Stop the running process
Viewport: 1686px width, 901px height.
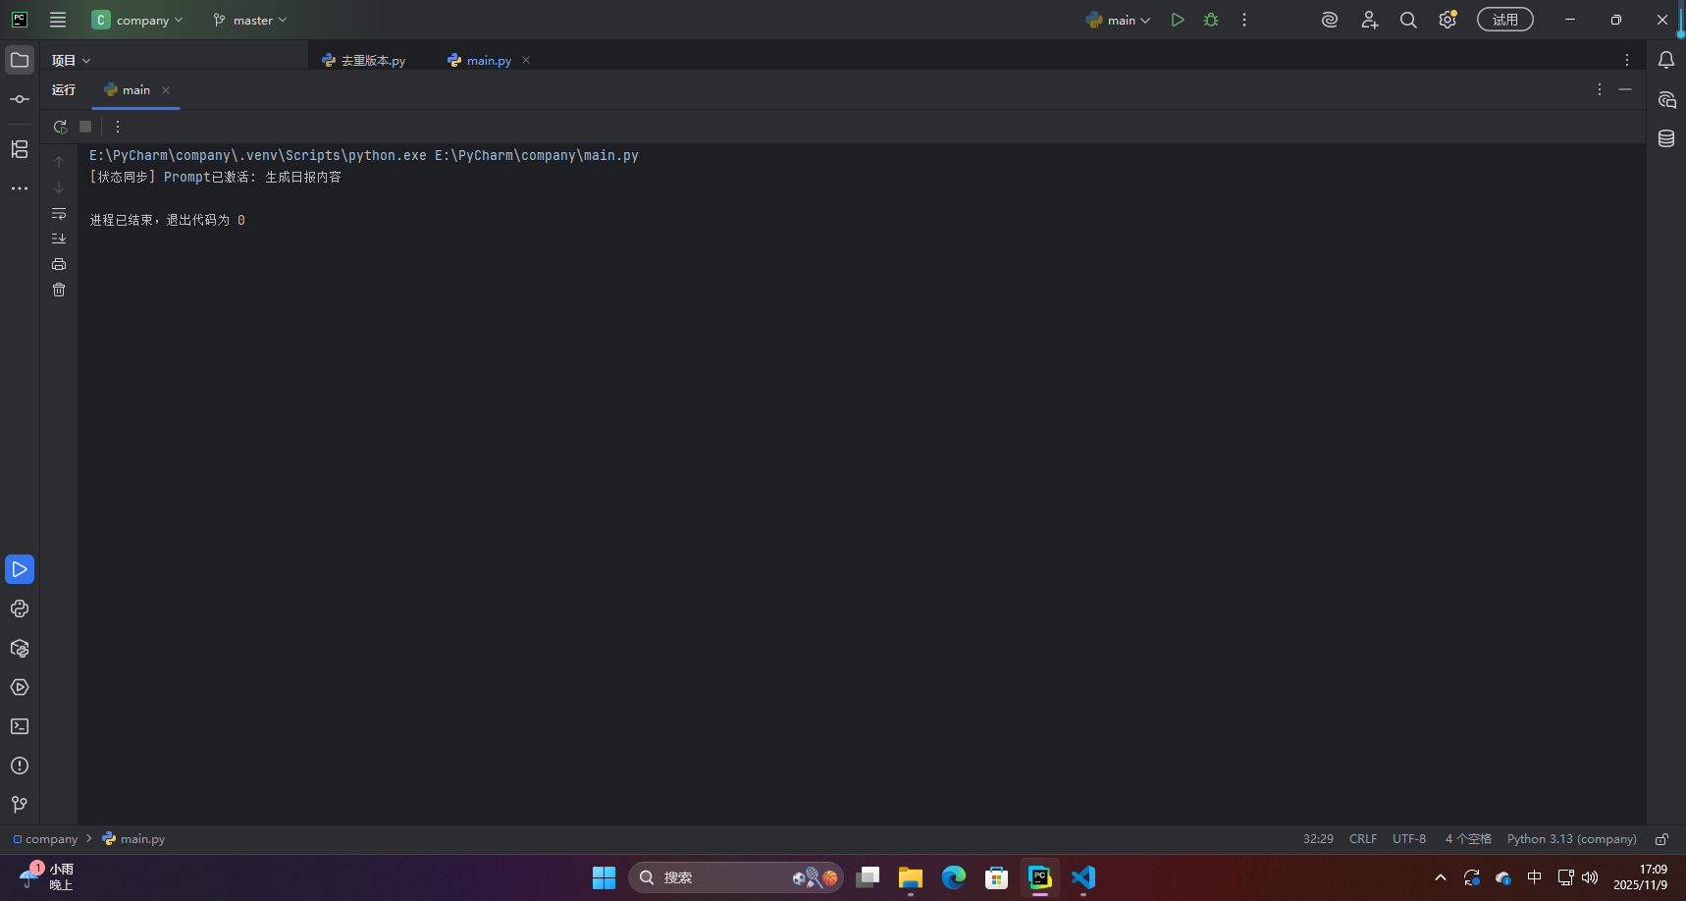click(85, 127)
